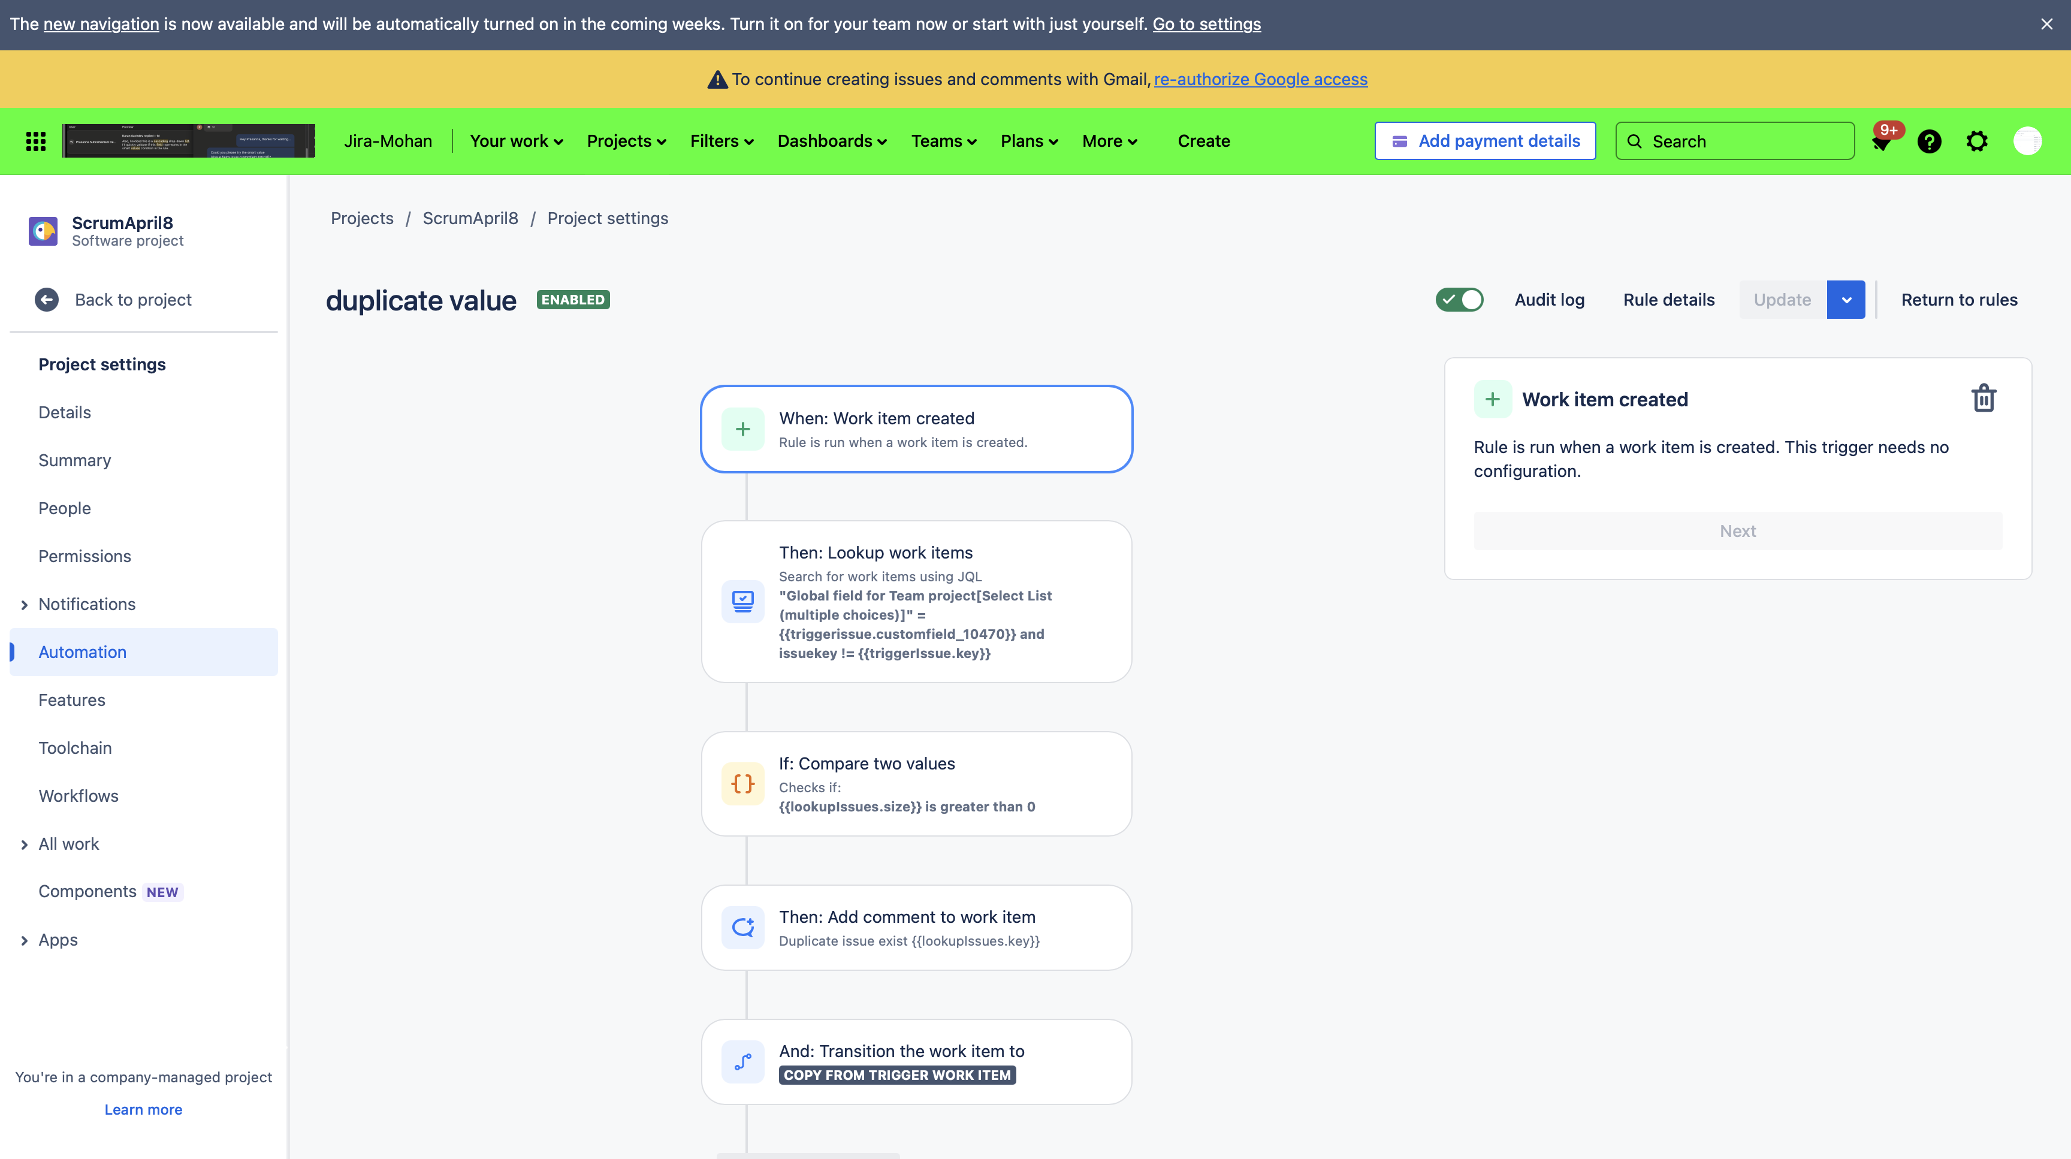
Task: Click the Add comment action icon
Action: point(743,928)
